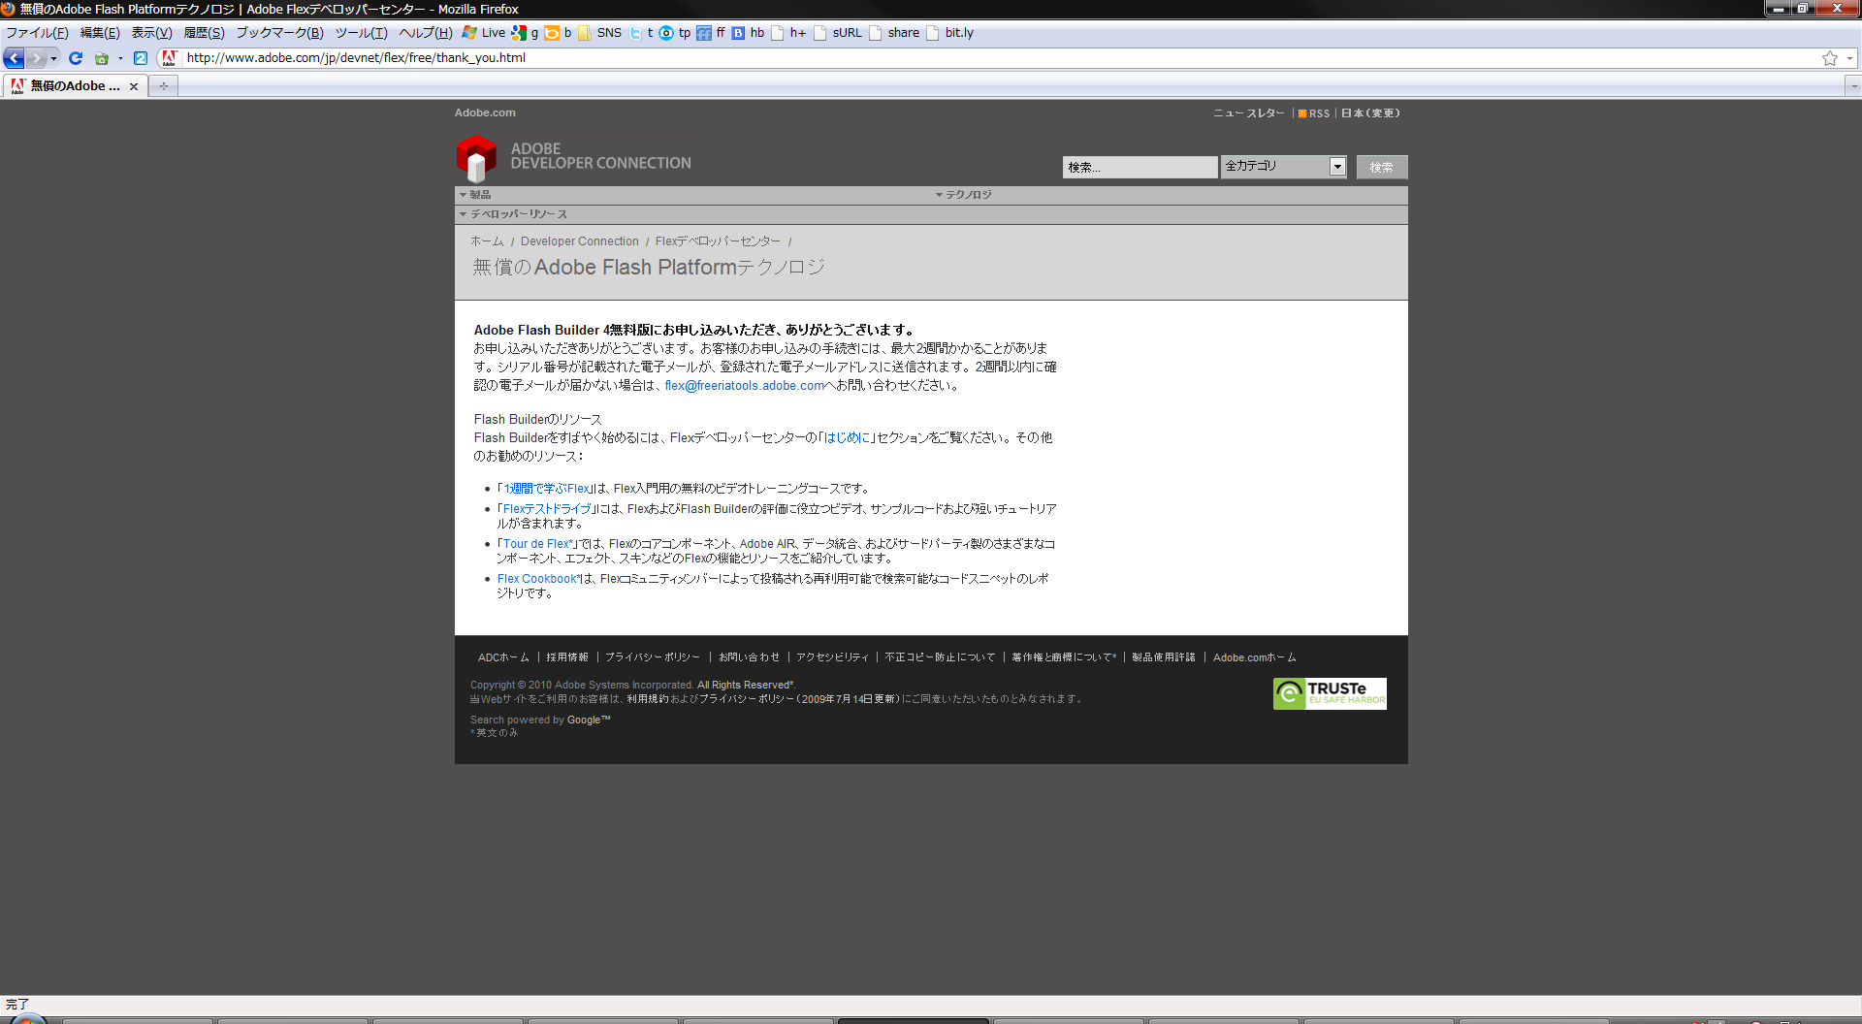Open the RSS feed link

coord(1314,113)
